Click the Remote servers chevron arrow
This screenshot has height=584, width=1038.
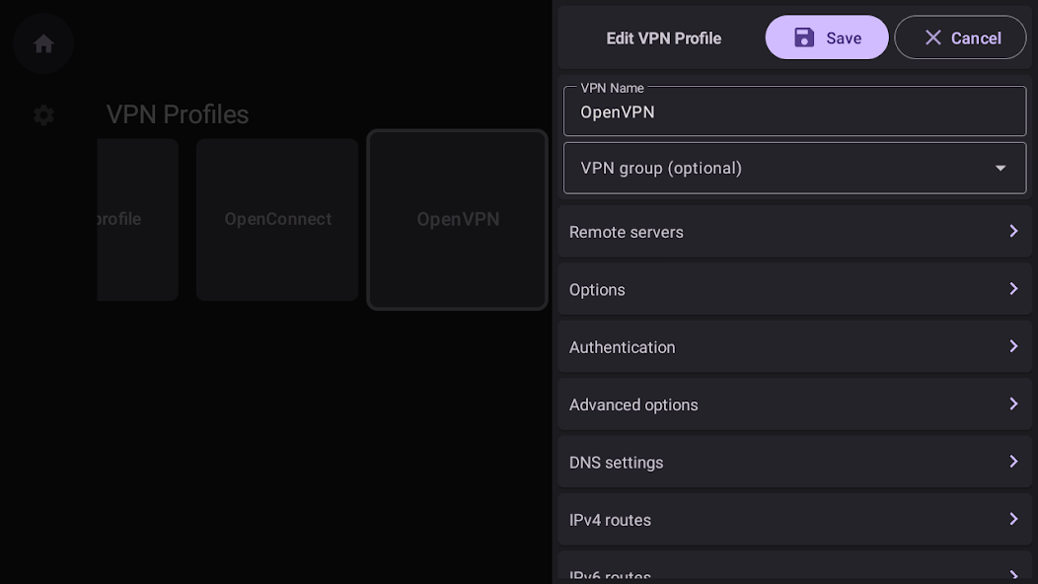(1013, 231)
